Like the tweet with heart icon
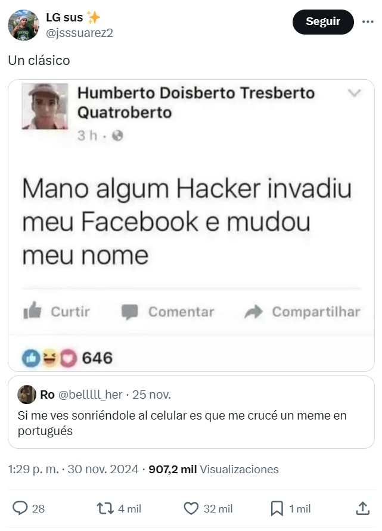This screenshot has height=531, width=382. click(191, 508)
